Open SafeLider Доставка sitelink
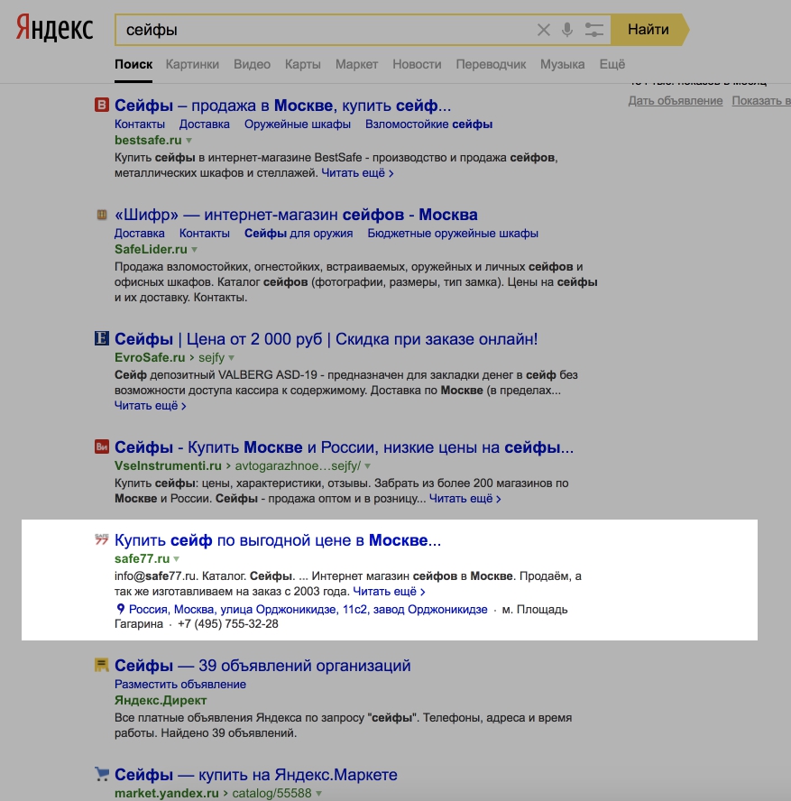The width and height of the screenshot is (791, 801). pyautogui.click(x=140, y=234)
